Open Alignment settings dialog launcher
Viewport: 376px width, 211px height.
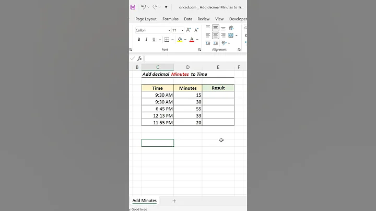point(239,50)
